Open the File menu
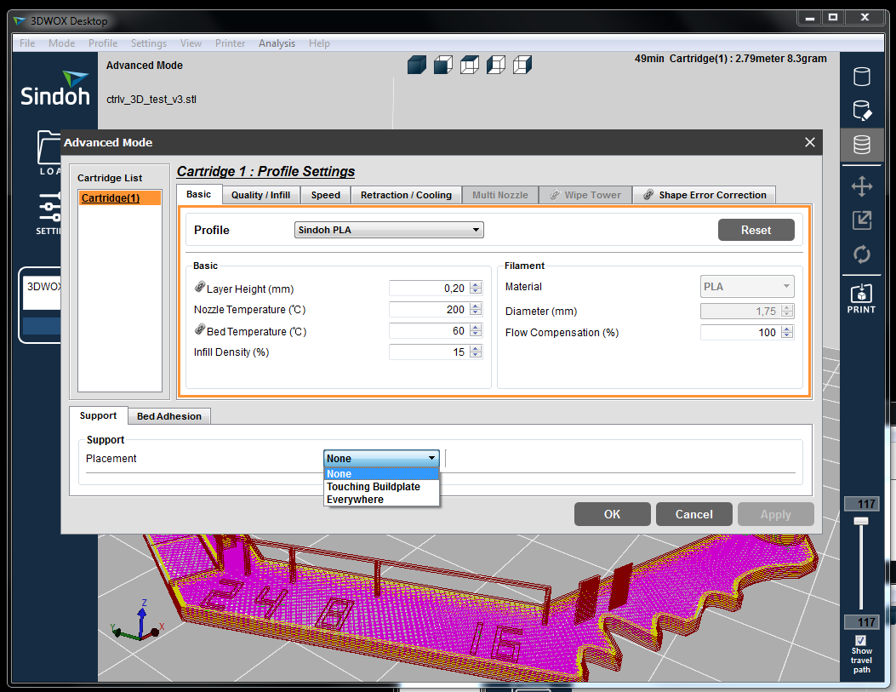Viewport: 896px width, 692px height. (27, 43)
